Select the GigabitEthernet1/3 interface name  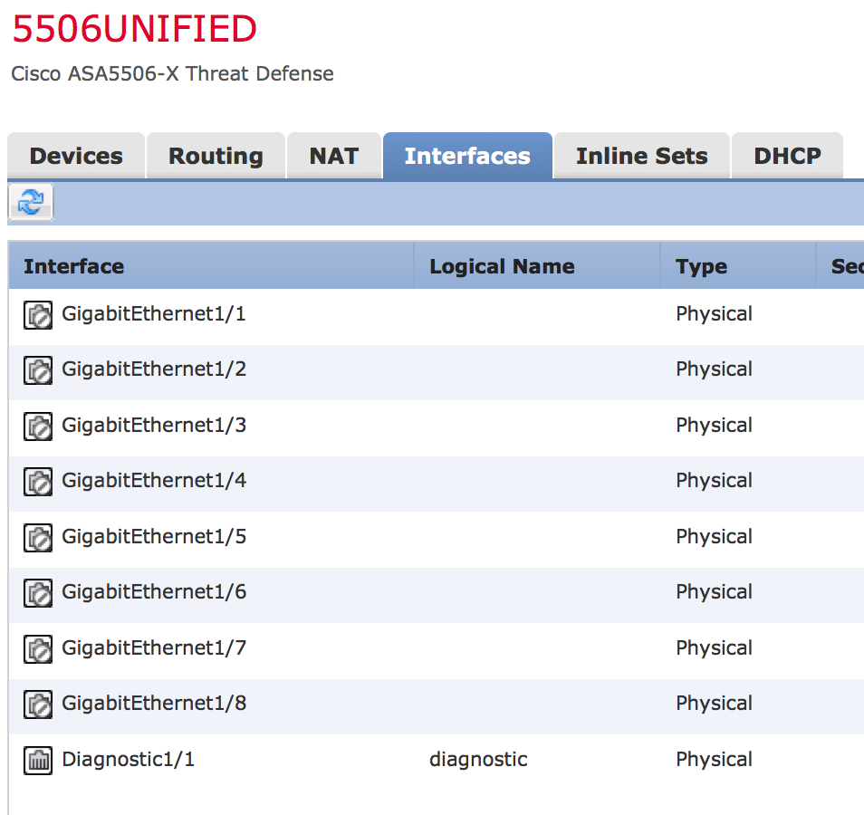click(154, 426)
